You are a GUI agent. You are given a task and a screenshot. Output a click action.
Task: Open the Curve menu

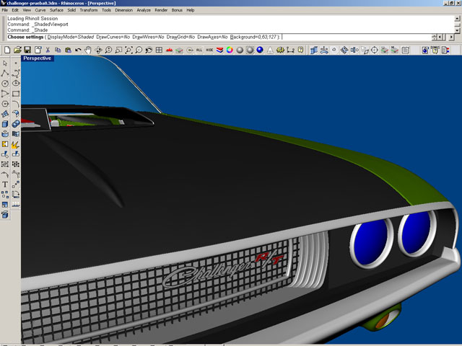coord(40,10)
